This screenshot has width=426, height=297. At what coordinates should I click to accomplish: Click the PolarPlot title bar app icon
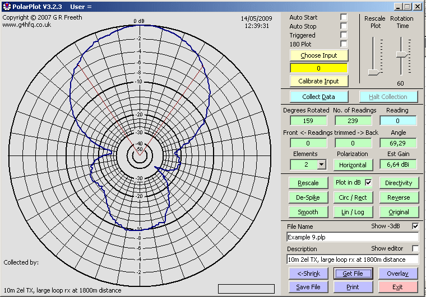pyautogui.click(x=6, y=6)
